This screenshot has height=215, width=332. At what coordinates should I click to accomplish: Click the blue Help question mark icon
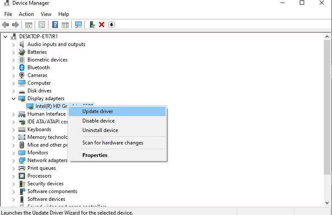pos(55,25)
